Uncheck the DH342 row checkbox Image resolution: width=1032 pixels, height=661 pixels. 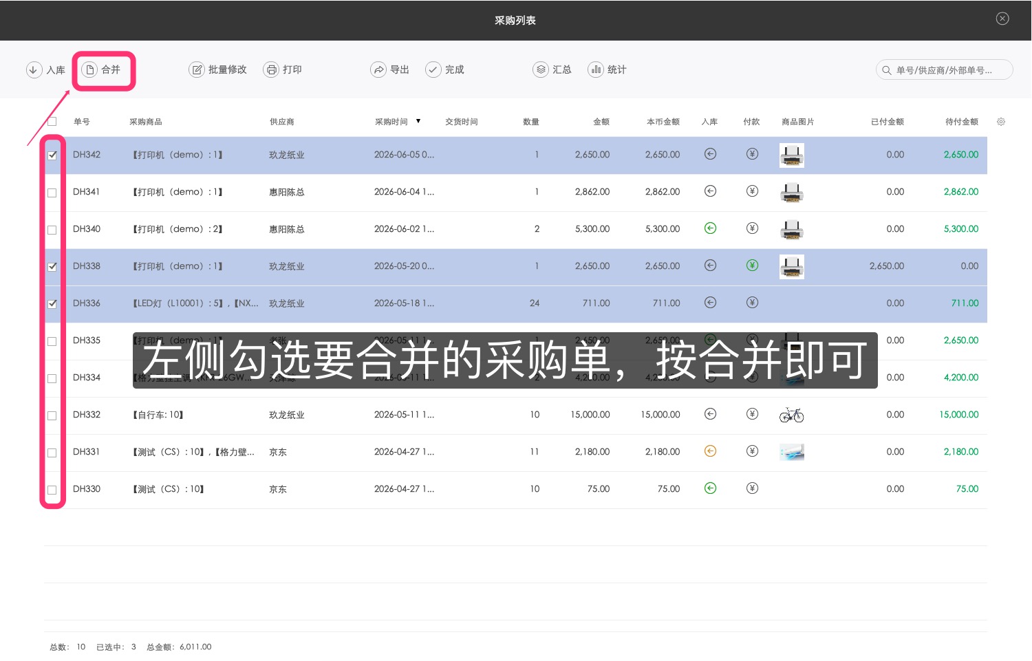[52, 155]
